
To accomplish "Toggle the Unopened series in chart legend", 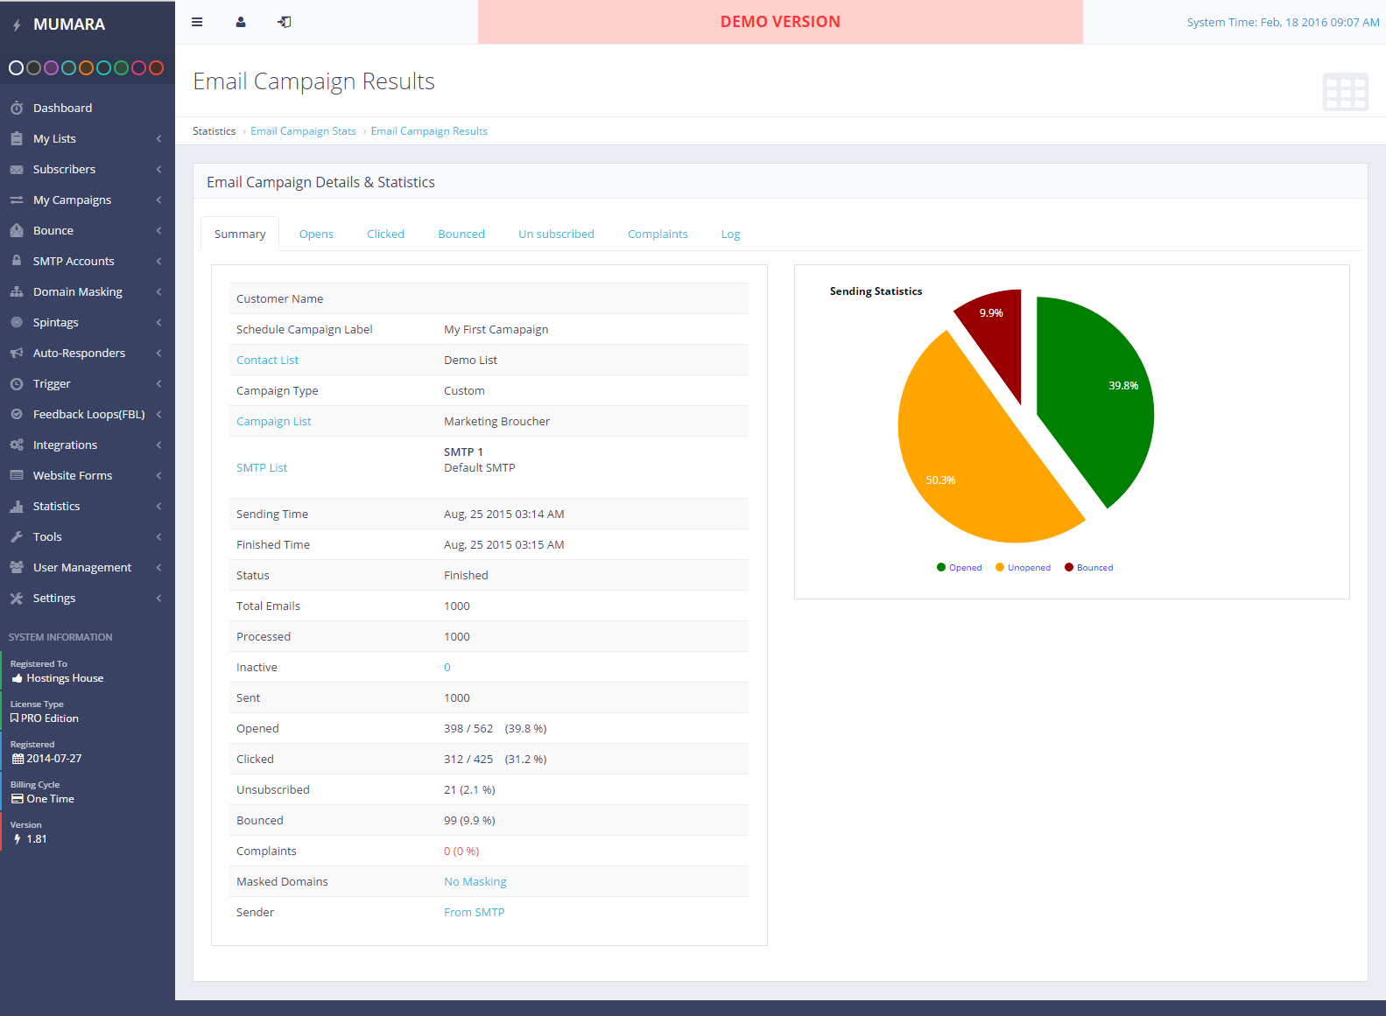I will point(1023,567).
